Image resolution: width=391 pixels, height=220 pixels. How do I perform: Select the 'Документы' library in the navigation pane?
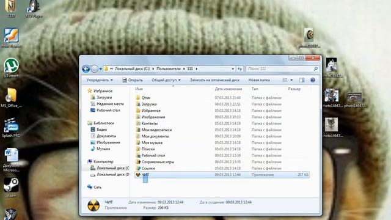[x=106, y=136]
